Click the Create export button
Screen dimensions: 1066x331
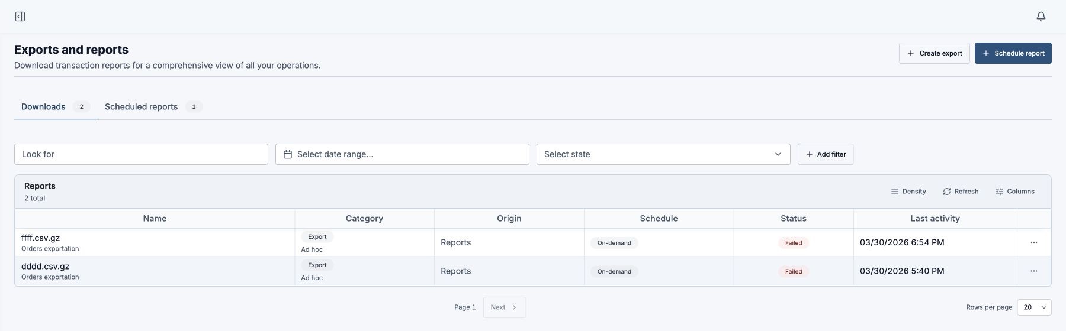935,53
